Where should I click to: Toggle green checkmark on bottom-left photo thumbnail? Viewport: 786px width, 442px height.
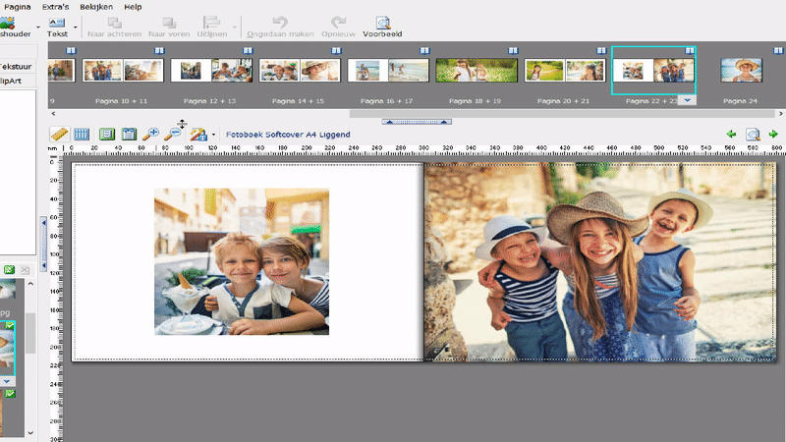click(x=10, y=394)
